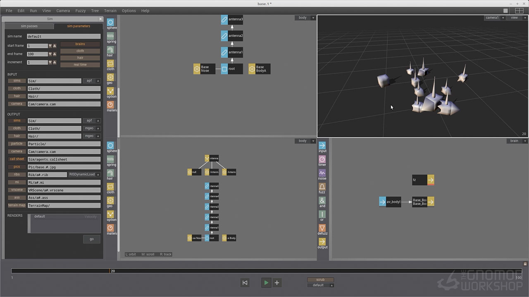Click the timeline scrub bar at frame 20
The width and height of the screenshot is (529, 297).
click(110, 271)
